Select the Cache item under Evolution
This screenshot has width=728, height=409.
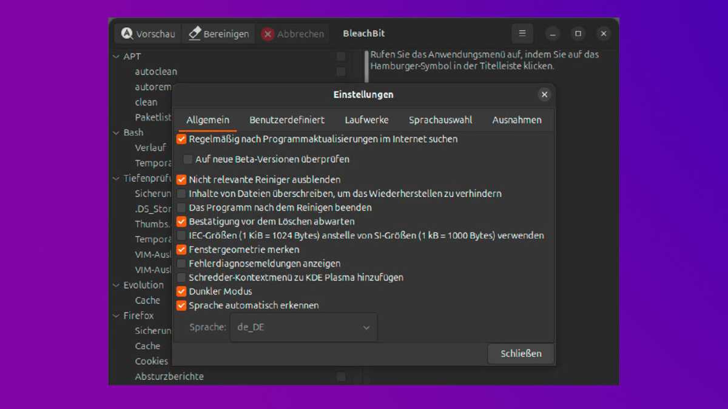point(147,301)
